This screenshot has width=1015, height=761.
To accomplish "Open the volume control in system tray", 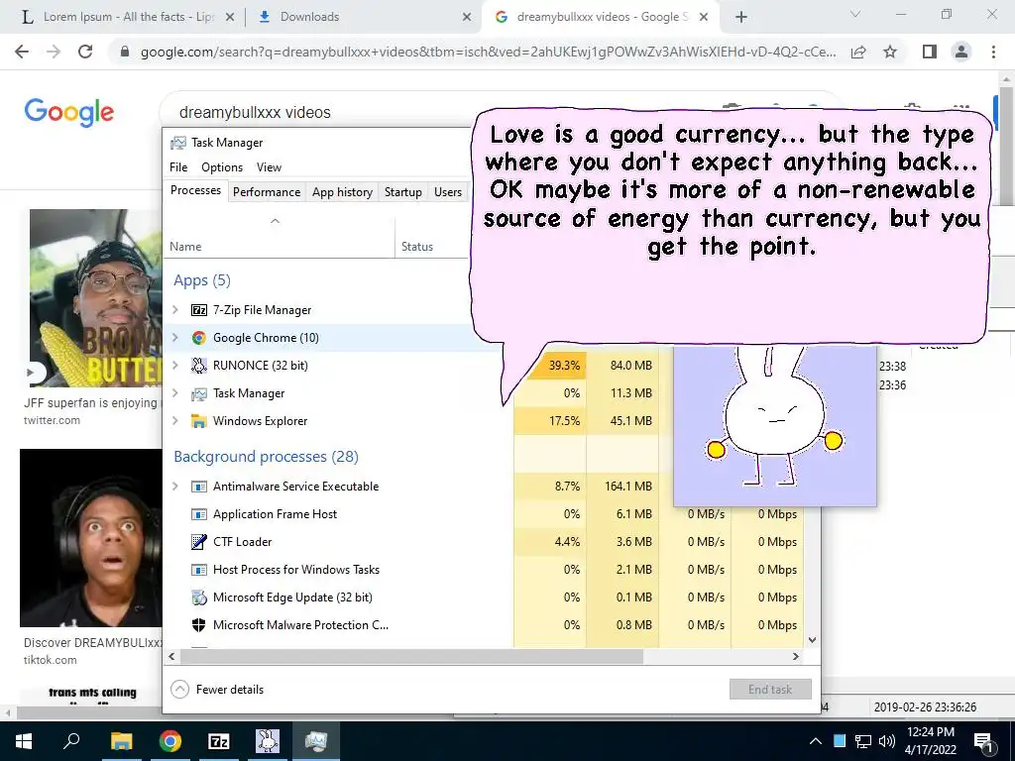I will pos(887,741).
